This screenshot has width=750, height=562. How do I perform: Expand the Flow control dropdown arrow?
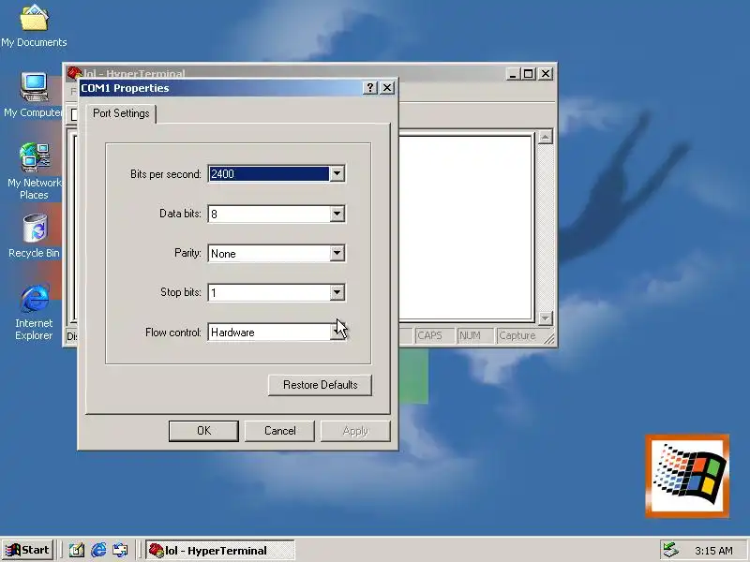(337, 333)
